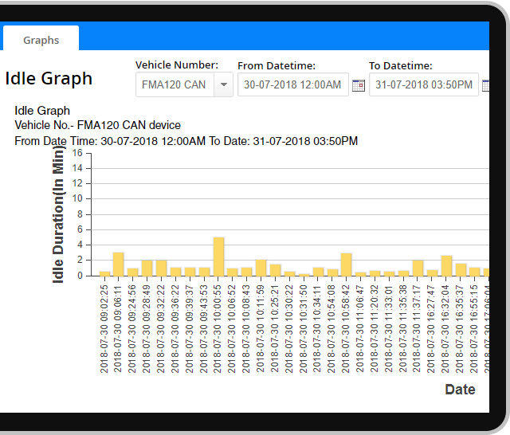
Task: Expand the Vehicle Number dropdown arrow
Action: point(223,84)
